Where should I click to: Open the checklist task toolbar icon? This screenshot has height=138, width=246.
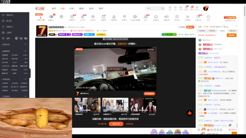click(x=103, y=17)
